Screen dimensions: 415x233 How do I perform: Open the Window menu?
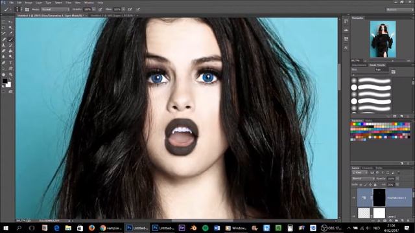tap(89, 3)
